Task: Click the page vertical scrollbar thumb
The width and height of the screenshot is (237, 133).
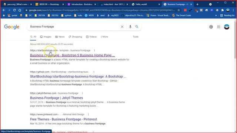Action: (235, 40)
